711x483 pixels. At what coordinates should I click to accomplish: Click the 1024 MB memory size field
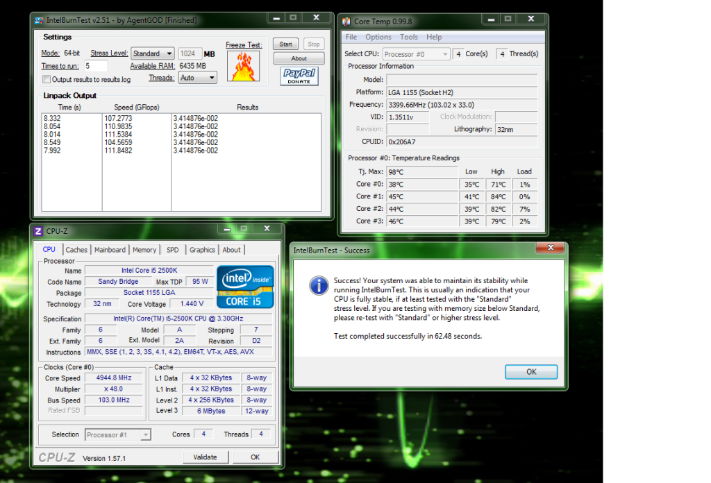point(190,54)
